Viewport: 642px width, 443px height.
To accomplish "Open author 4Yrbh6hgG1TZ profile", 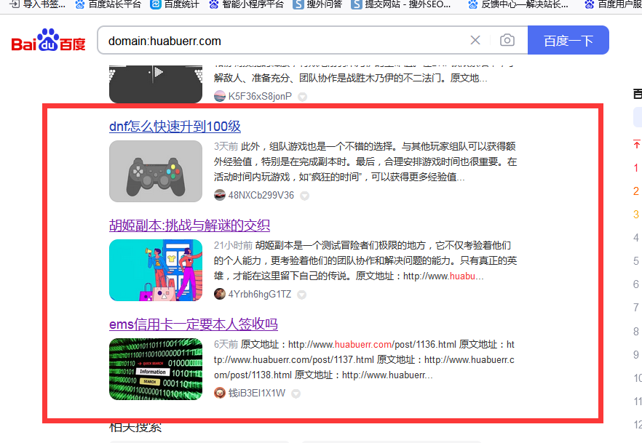I will pos(260,294).
